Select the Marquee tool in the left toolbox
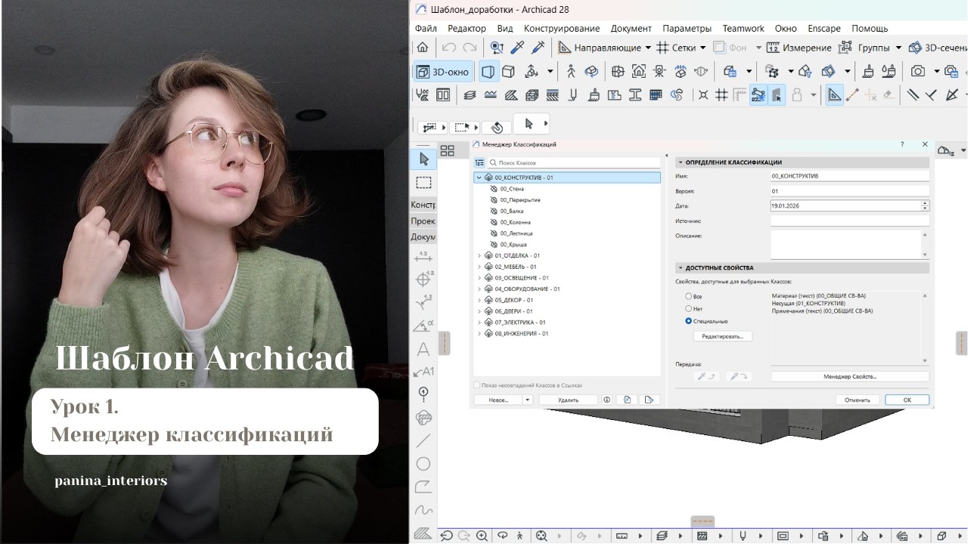The image size is (968, 544). pos(423,183)
